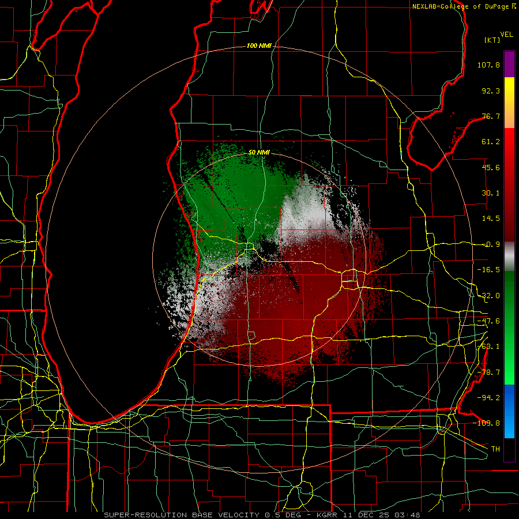Viewport: 519px width, 519px height.
Task: Click the 50 NMI range ring label
Action: pyautogui.click(x=259, y=153)
